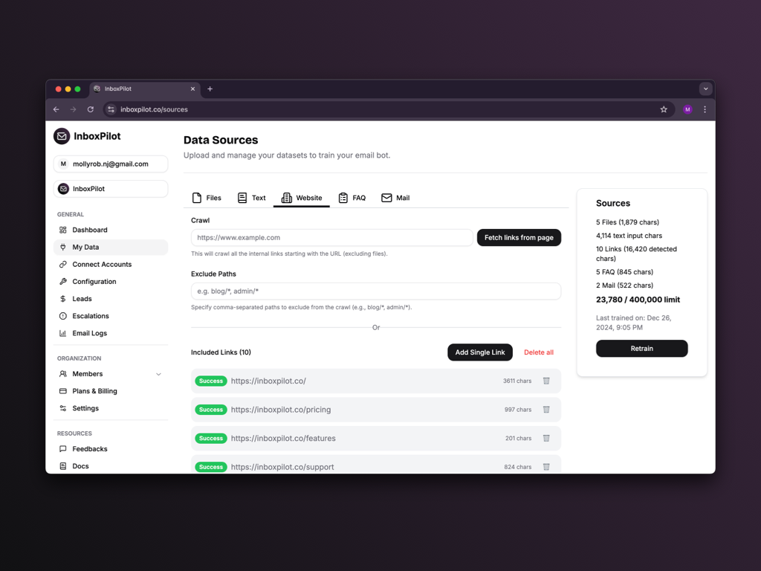
Task: Click the Crawl URL input field
Action: click(332, 238)
